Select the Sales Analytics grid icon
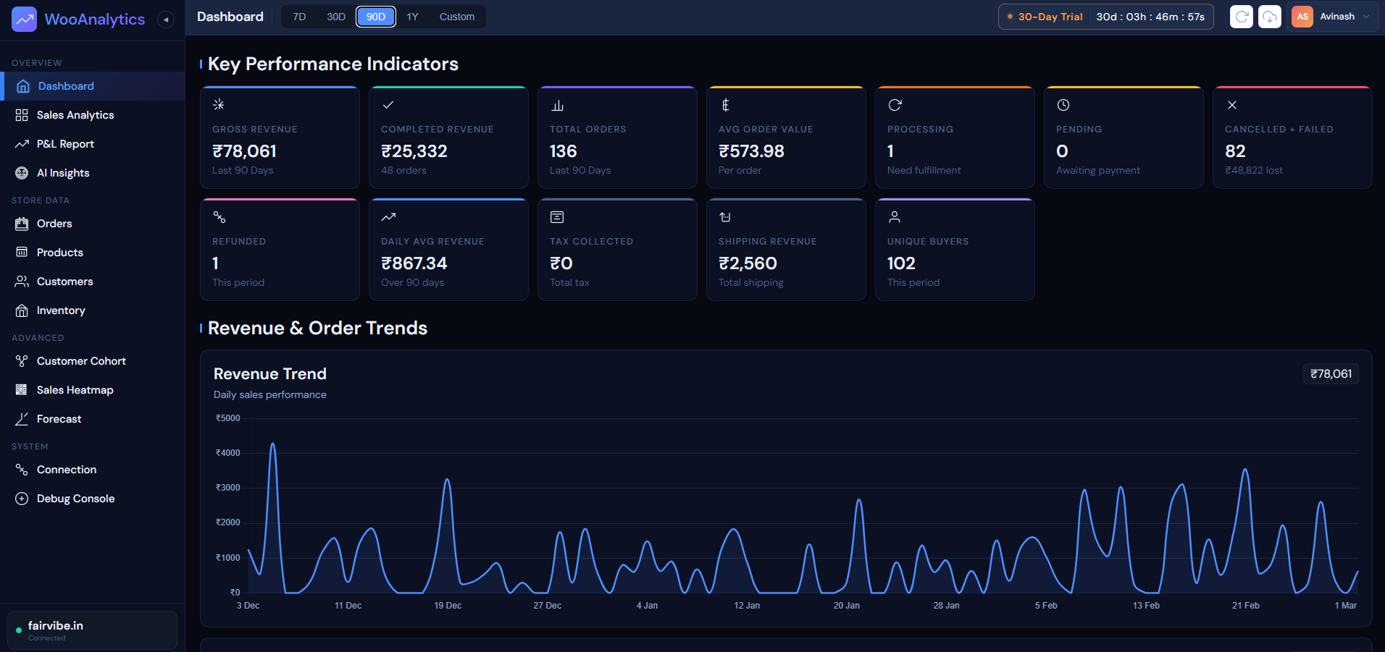The height and width of the screenshot is (652, 1385). [22, 114]
